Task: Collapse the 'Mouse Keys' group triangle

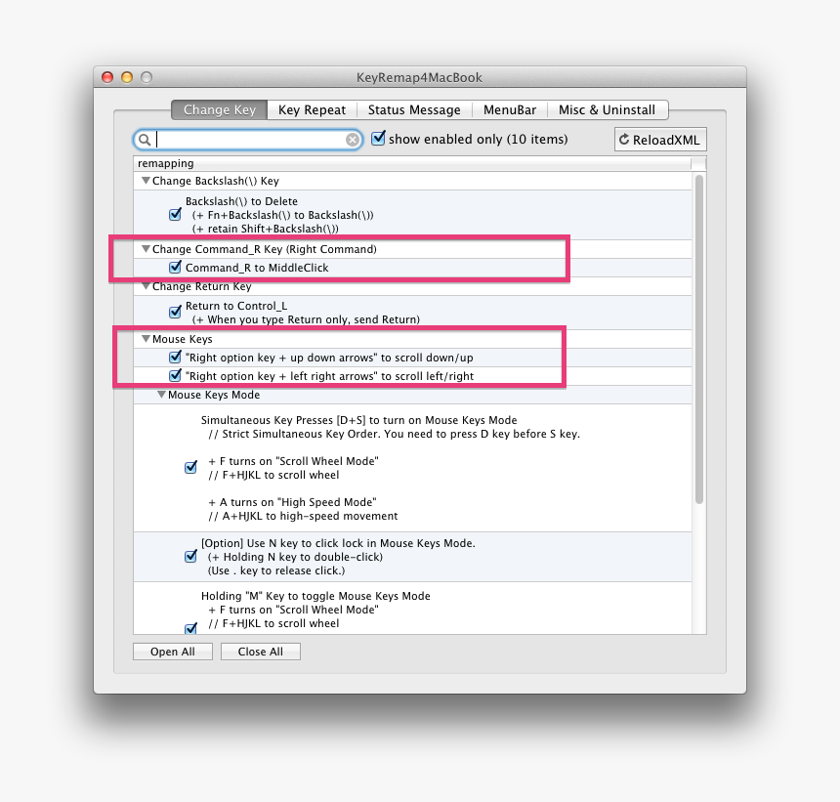Action: click(x=146, y=339)
